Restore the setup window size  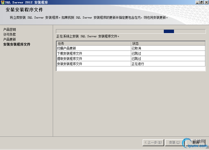[x=201, y=2]
